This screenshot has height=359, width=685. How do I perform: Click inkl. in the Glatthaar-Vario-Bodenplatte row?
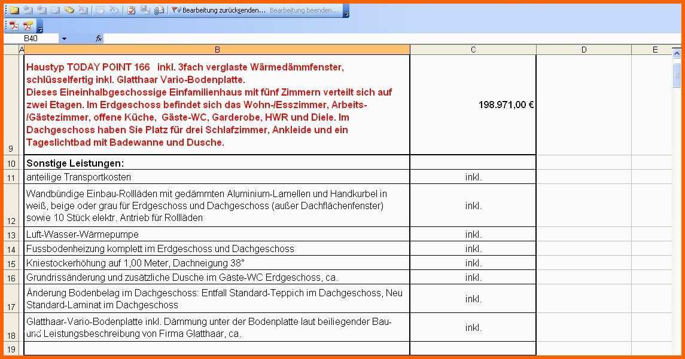click(473, 327)
